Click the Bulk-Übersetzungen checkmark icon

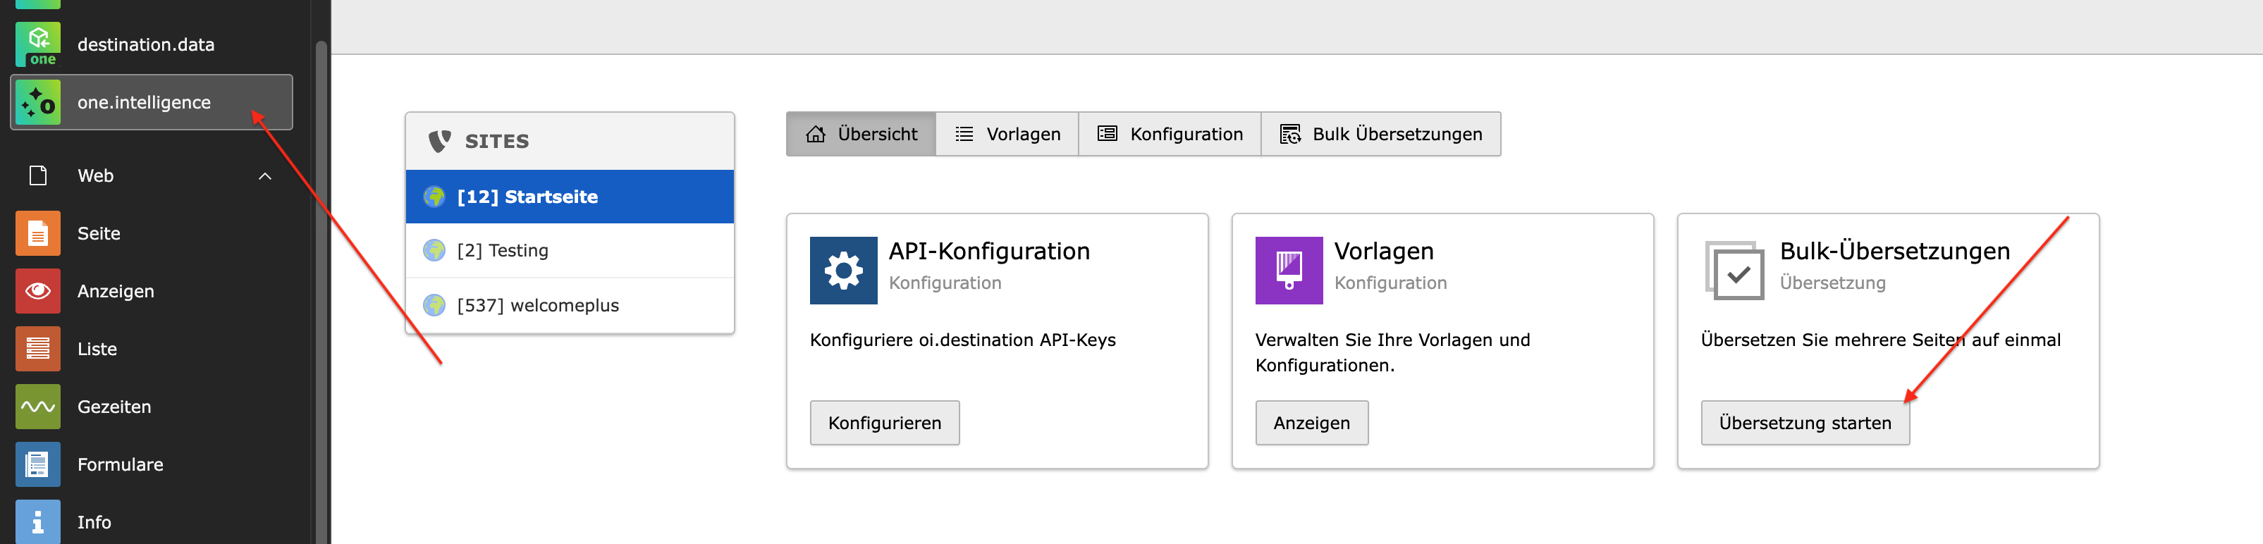coord(1734,271)
